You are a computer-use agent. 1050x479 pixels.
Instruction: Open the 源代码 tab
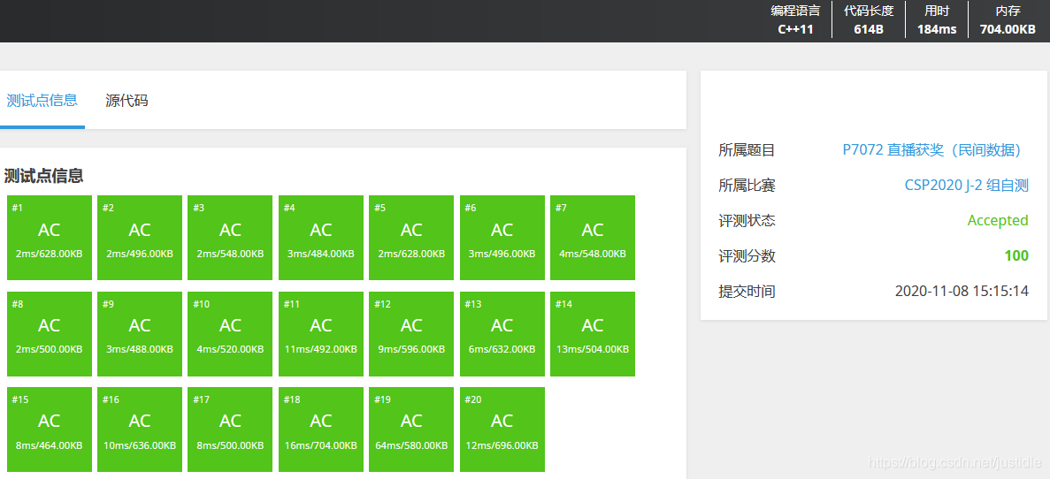[126, 101]
